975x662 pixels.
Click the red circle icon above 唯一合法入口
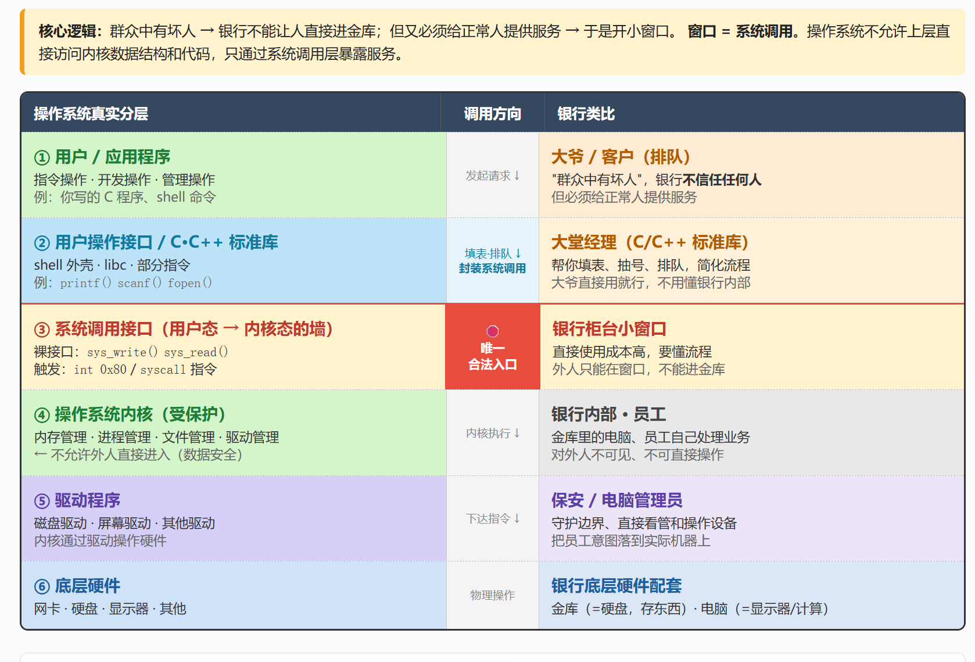point(493,331)
